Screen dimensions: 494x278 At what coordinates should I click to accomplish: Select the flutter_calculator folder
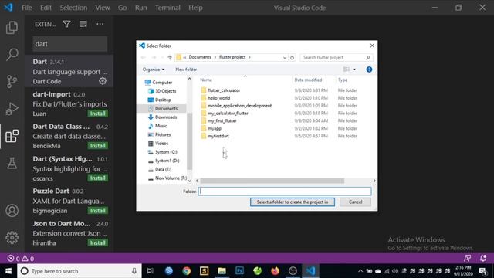tap(224, 90)
